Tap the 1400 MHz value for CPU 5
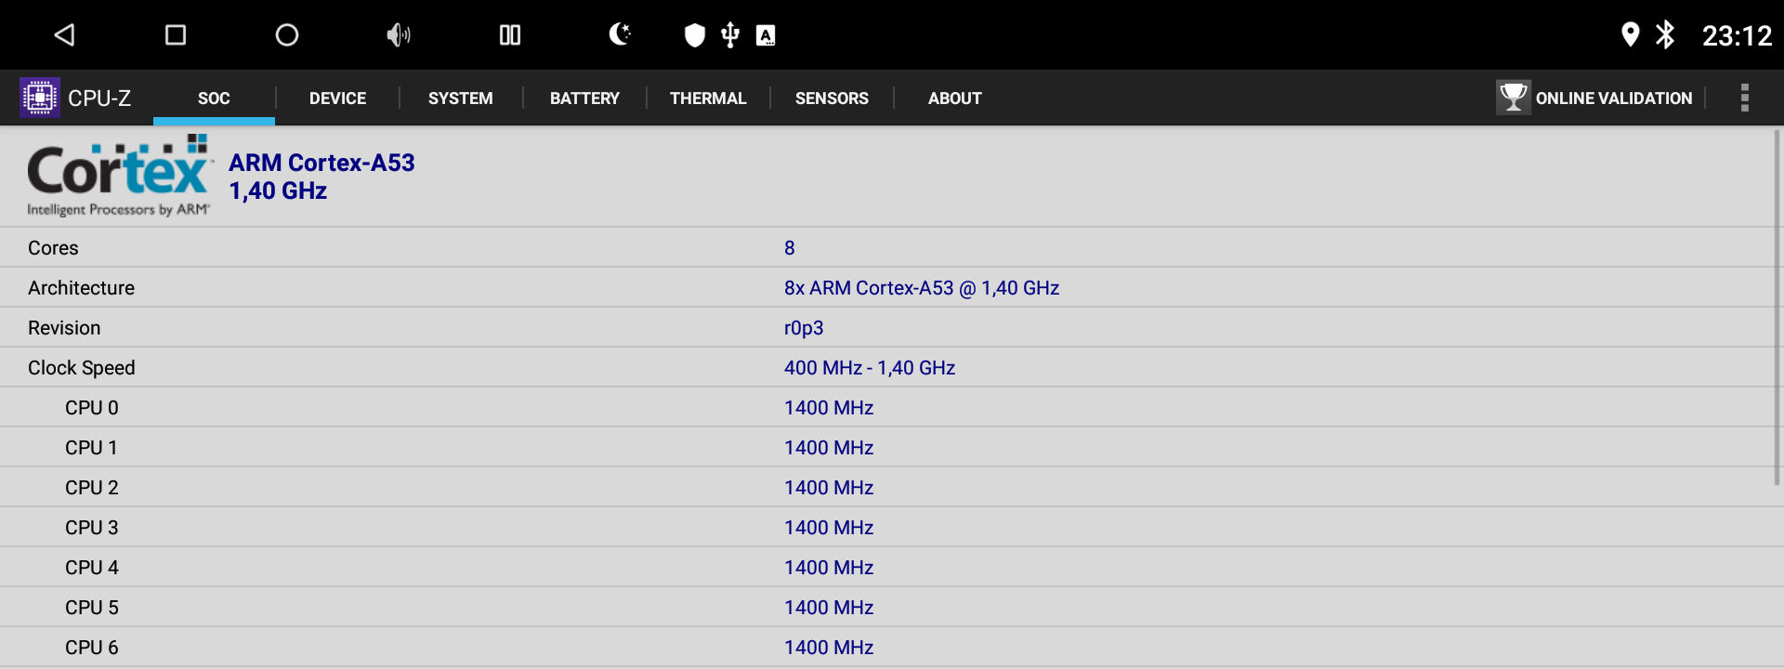This screenshot has width=1784, height=669. [x=829, y=608]
